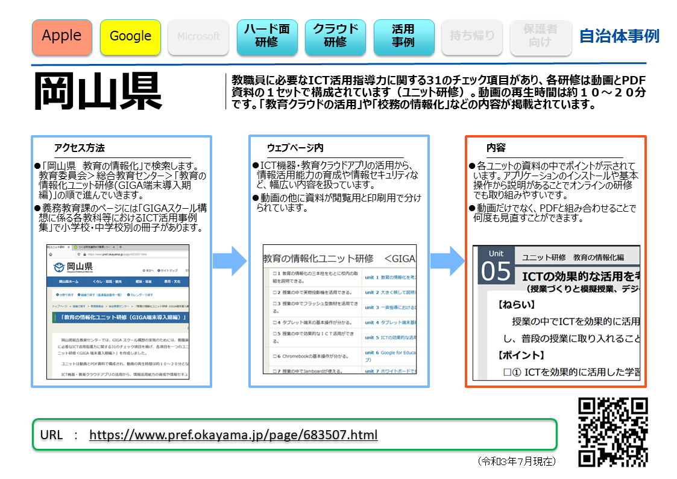Image resolution: width=677 pixels, height=479 pixels.
Task: Tick checkbox ① ICTを効果的に活用した学習
Action: [508, 372]
